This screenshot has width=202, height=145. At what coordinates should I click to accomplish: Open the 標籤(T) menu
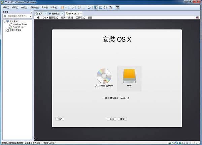[44, 7]
